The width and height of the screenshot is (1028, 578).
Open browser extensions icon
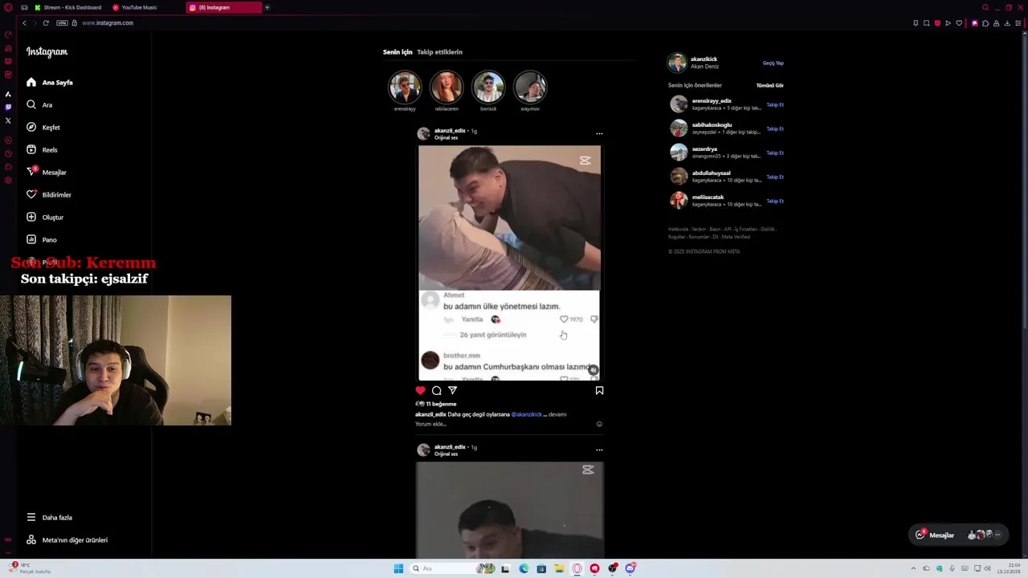985,22
